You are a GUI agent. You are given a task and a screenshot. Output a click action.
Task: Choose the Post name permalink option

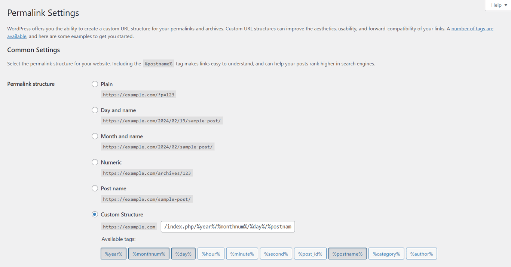[x=95, y=188]
